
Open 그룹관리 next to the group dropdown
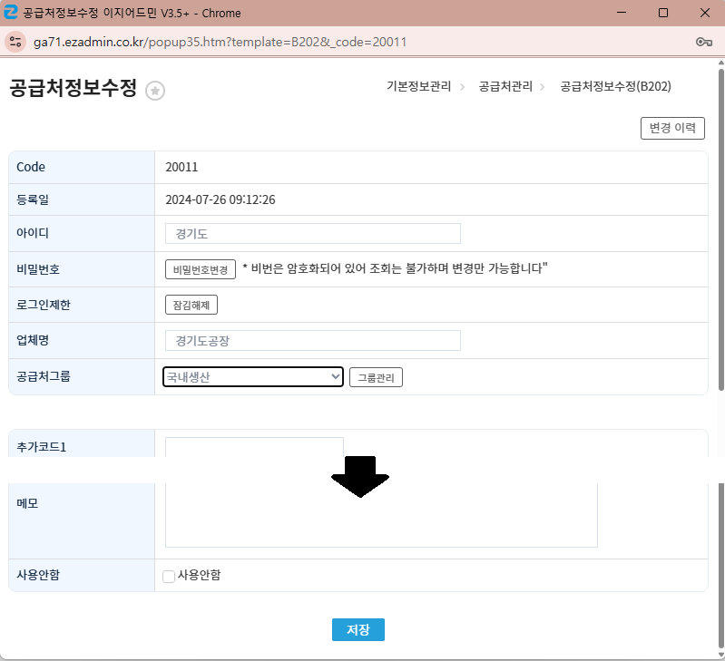coord(376,377)
